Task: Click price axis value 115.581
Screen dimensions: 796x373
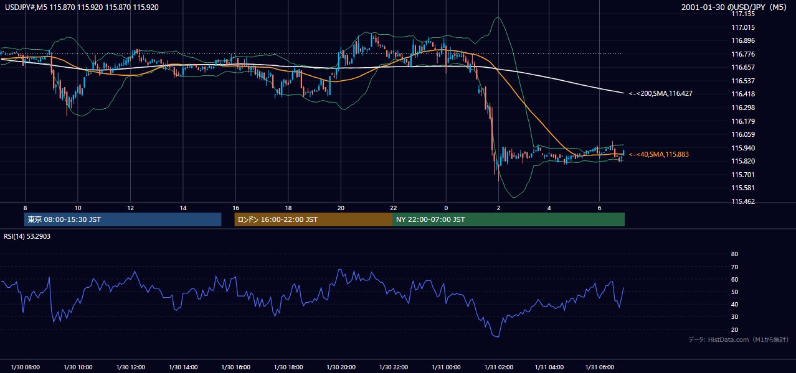Action: [742, 188]
